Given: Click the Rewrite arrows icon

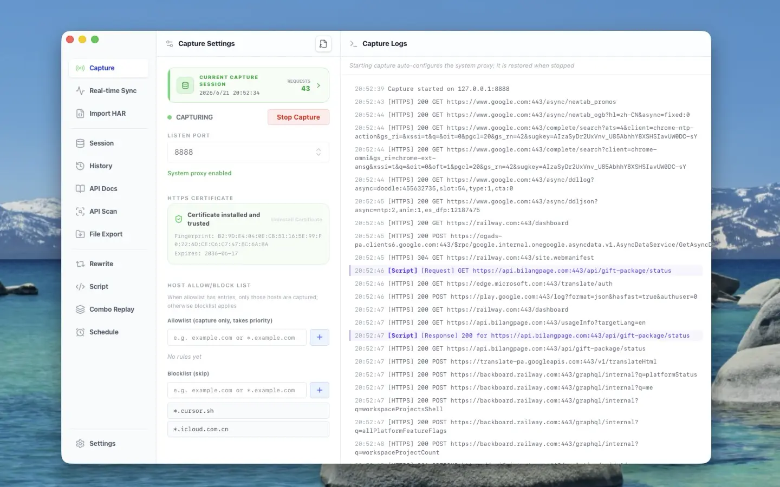Looking at the screenshot, I should tap(80, 264).
